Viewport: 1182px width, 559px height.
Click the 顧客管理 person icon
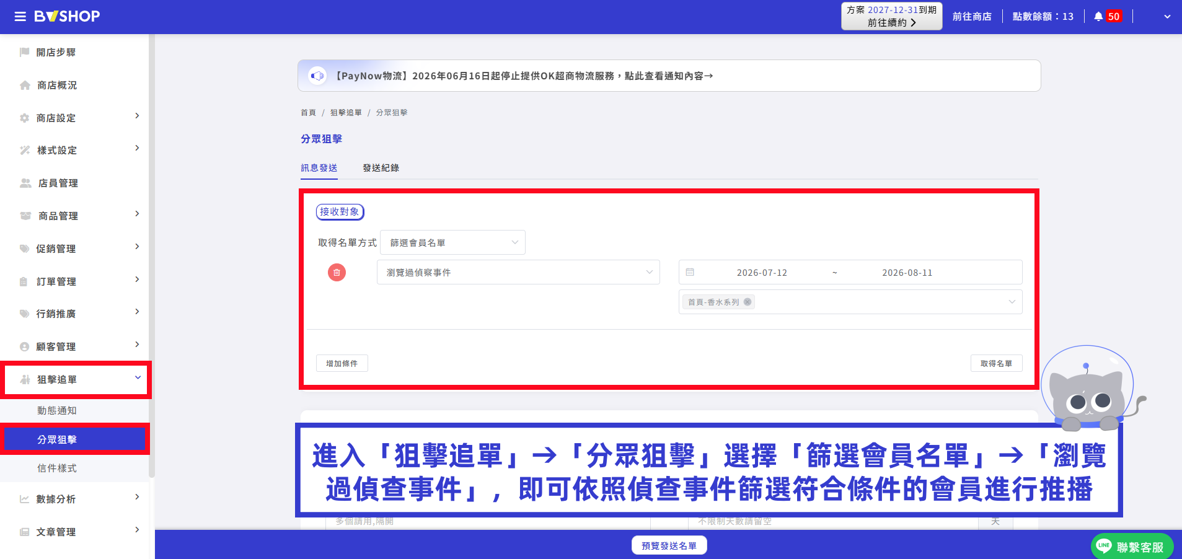[24, 346]
